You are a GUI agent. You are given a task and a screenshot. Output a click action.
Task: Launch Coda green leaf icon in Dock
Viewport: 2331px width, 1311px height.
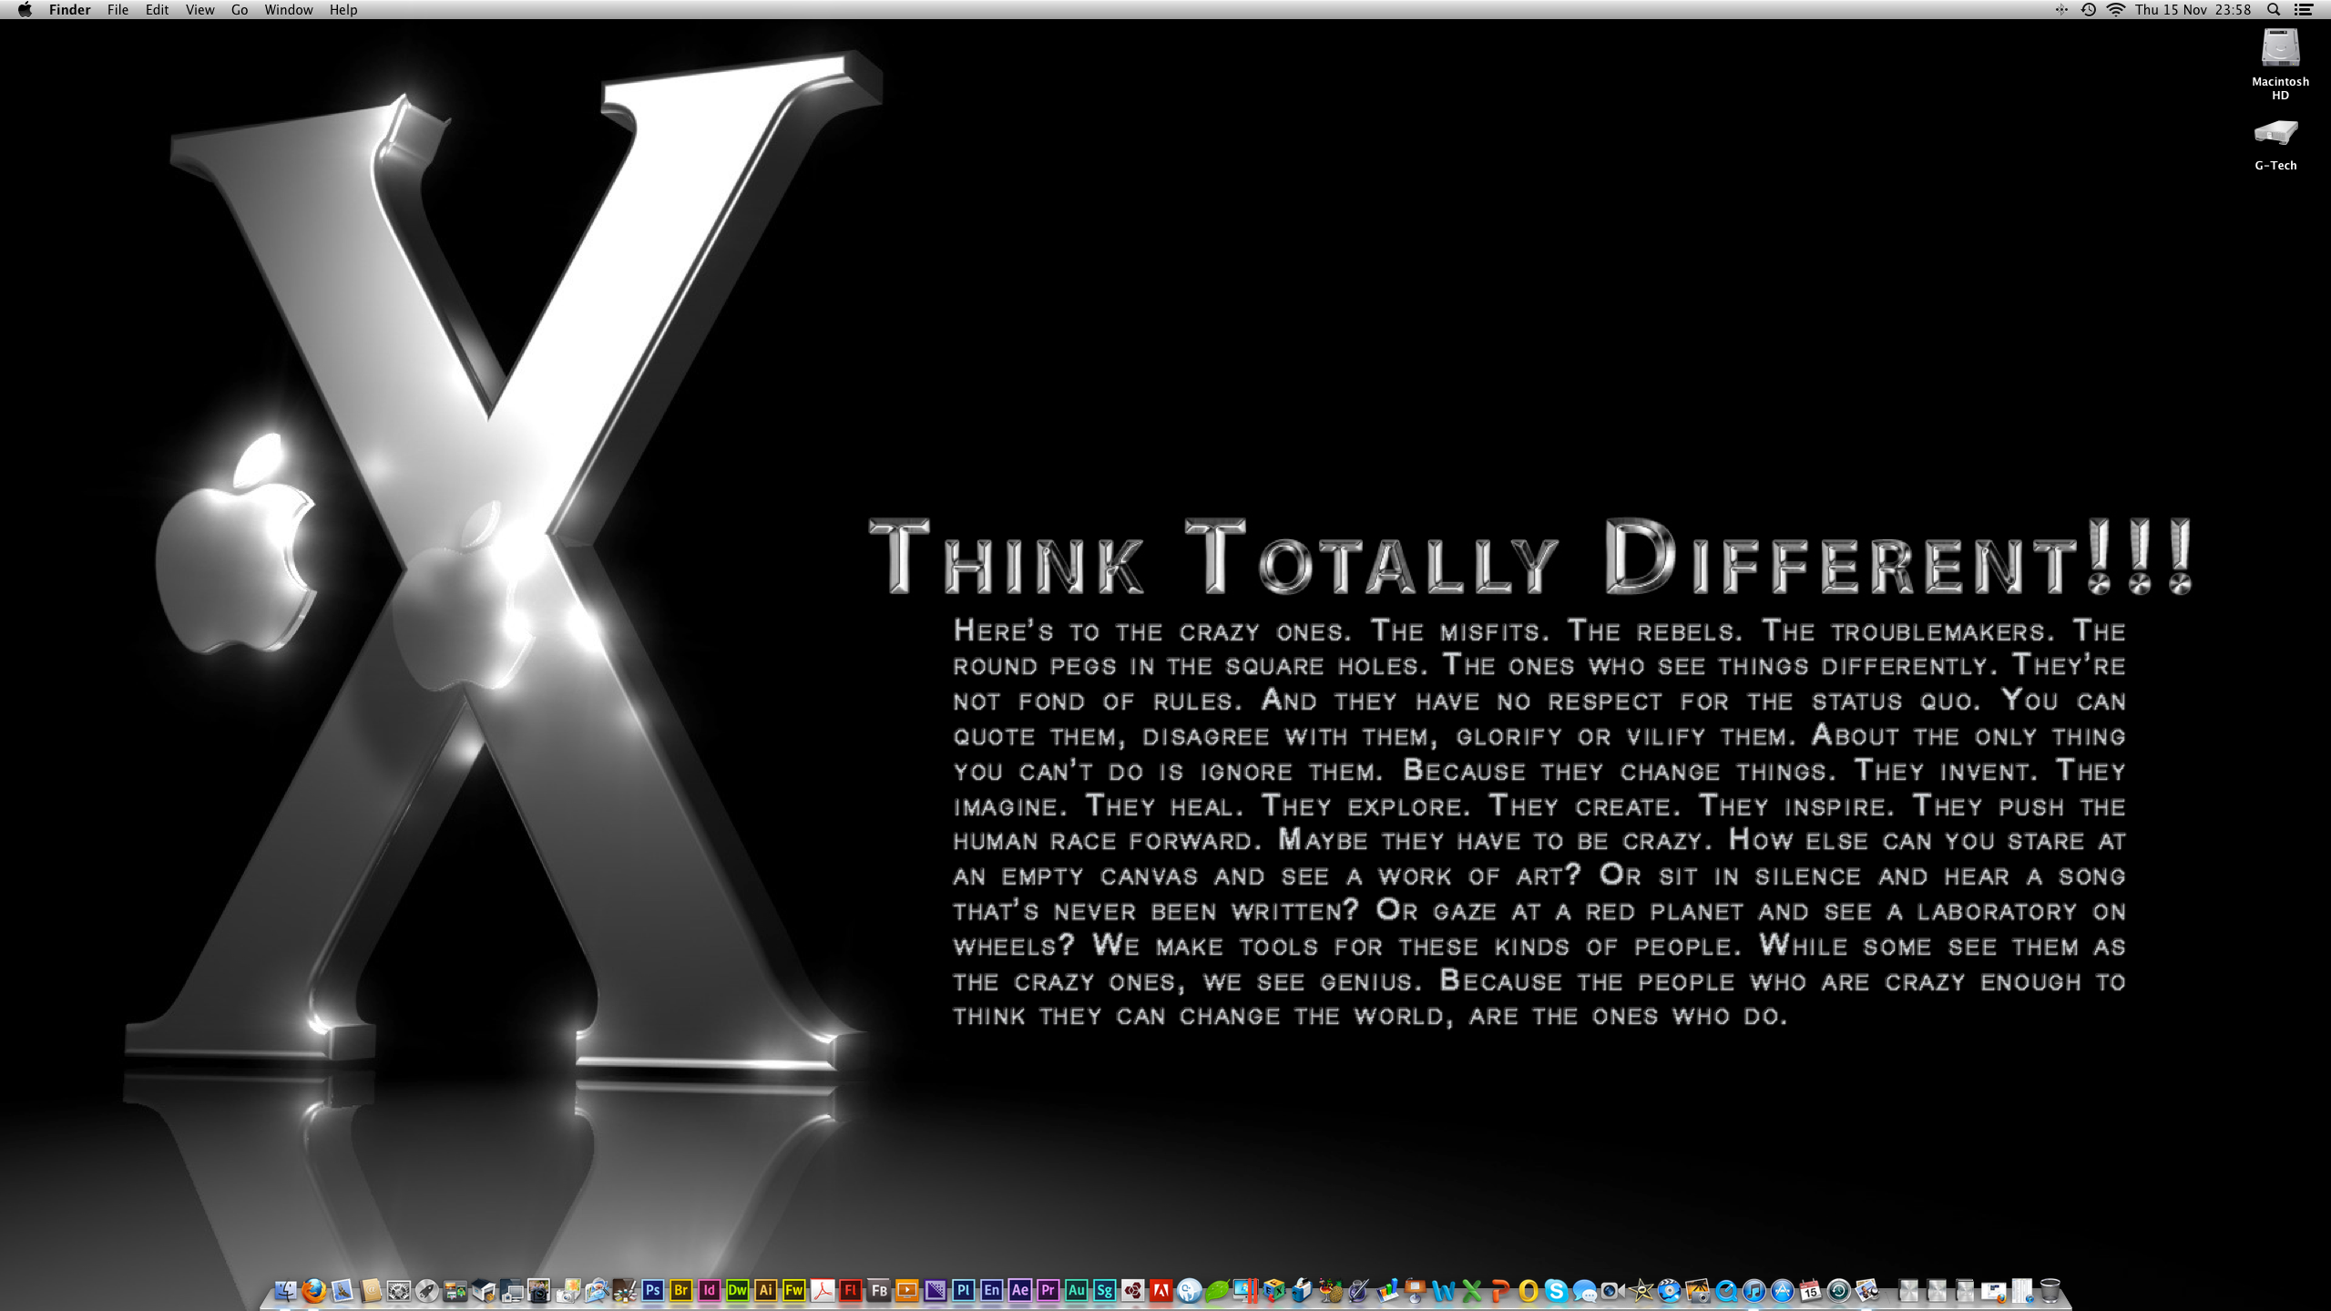(x=1217, y=1290)
